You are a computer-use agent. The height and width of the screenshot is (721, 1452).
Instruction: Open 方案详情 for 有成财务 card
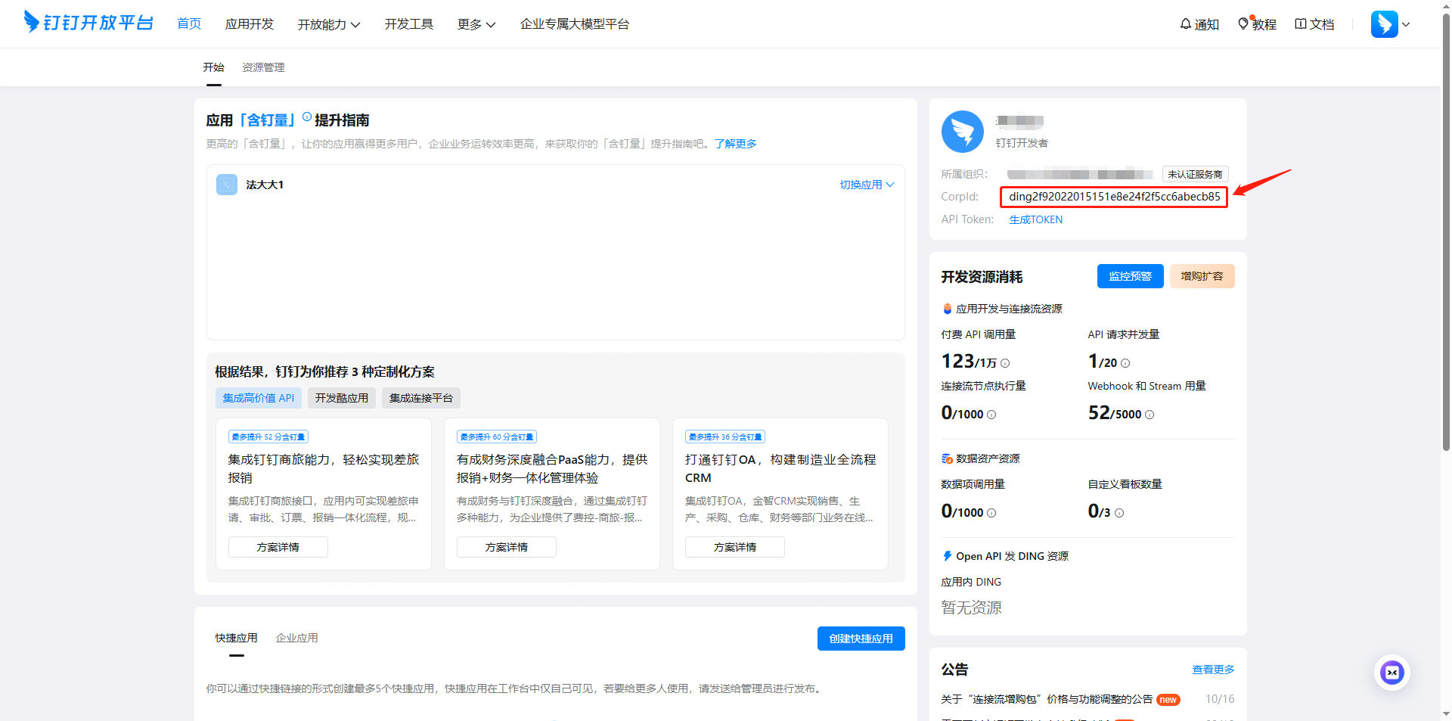tap(507, 547)
